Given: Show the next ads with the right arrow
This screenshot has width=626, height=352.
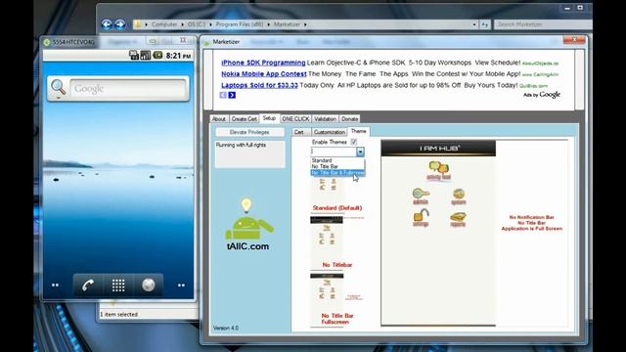Looking at the screenshot, I should [232, 95].
